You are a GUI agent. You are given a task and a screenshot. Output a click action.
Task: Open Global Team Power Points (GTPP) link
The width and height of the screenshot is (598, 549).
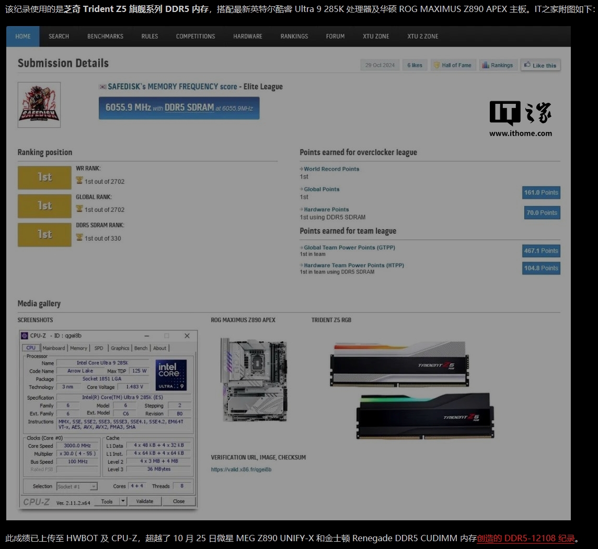pyautogui.click(x=349, y=247)
